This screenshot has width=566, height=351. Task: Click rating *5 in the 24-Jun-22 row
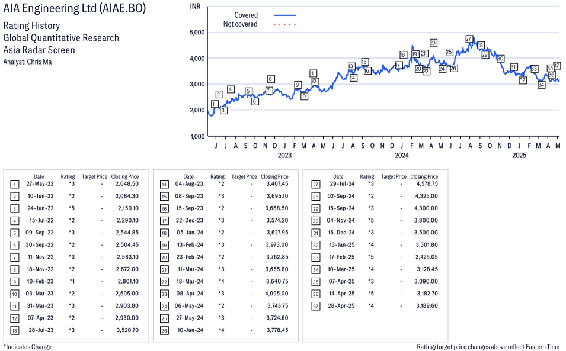coord(72,208)
